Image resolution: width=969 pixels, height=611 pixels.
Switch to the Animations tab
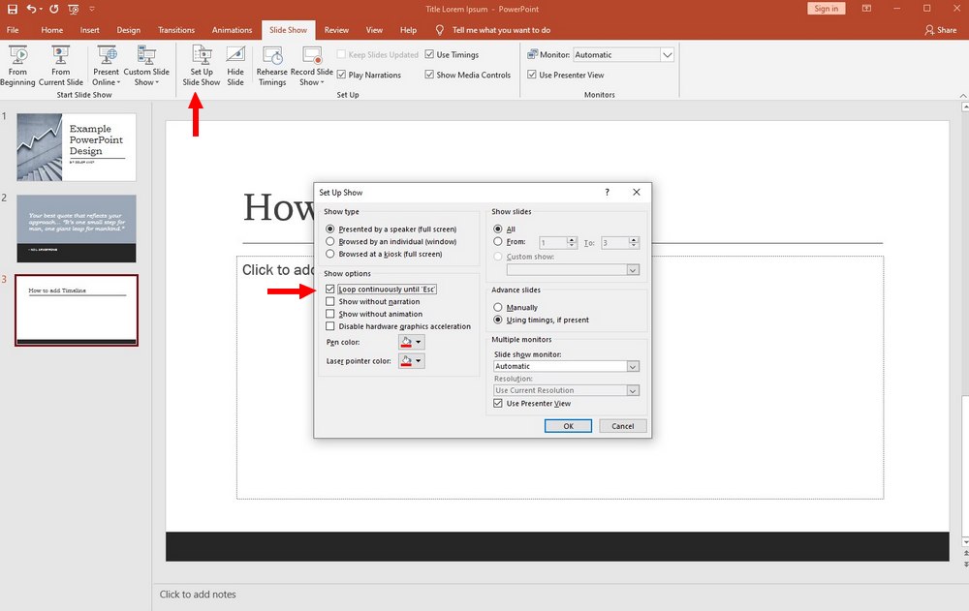pyautogui.click(x=232, y=30)
